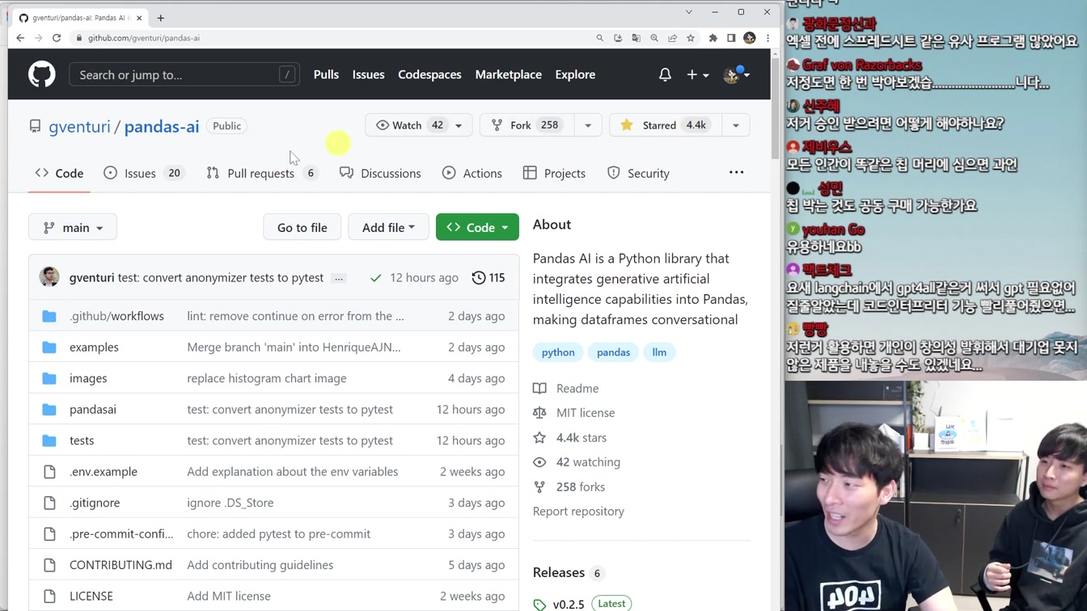Switch to the Security tab
The height and width of the screenshot is (611, 1087).
(x=638, y=173)
